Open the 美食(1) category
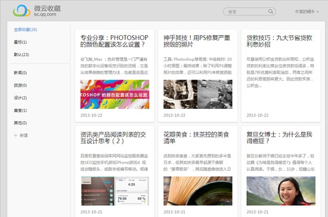 (x=20, y=110)
